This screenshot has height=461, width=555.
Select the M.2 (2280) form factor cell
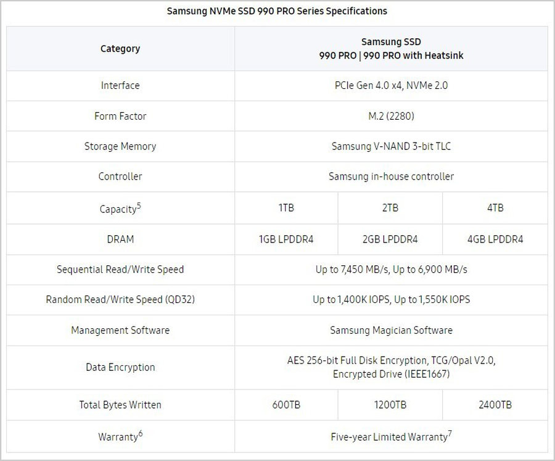[391, 116]
